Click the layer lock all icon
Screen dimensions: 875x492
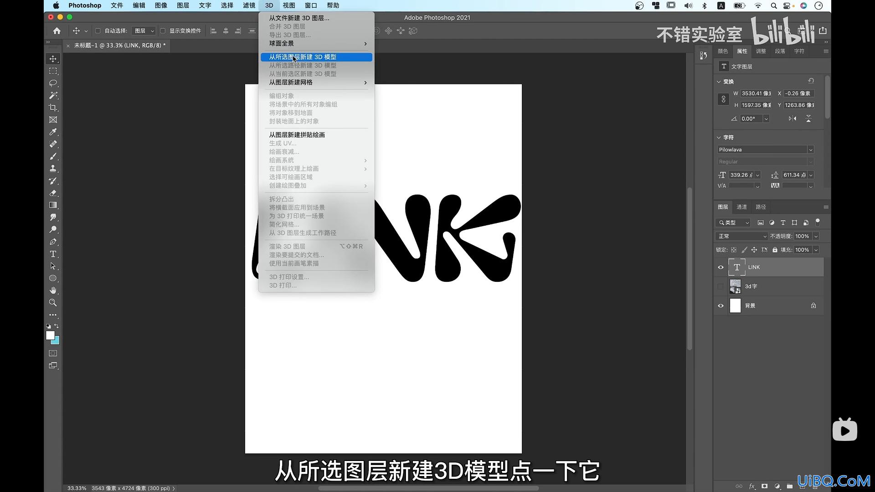[x=775, y=250]
